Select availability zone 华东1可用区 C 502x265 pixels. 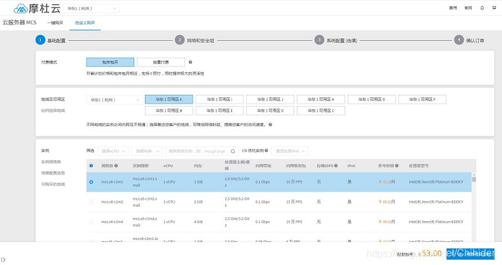(x=321, y=111)
